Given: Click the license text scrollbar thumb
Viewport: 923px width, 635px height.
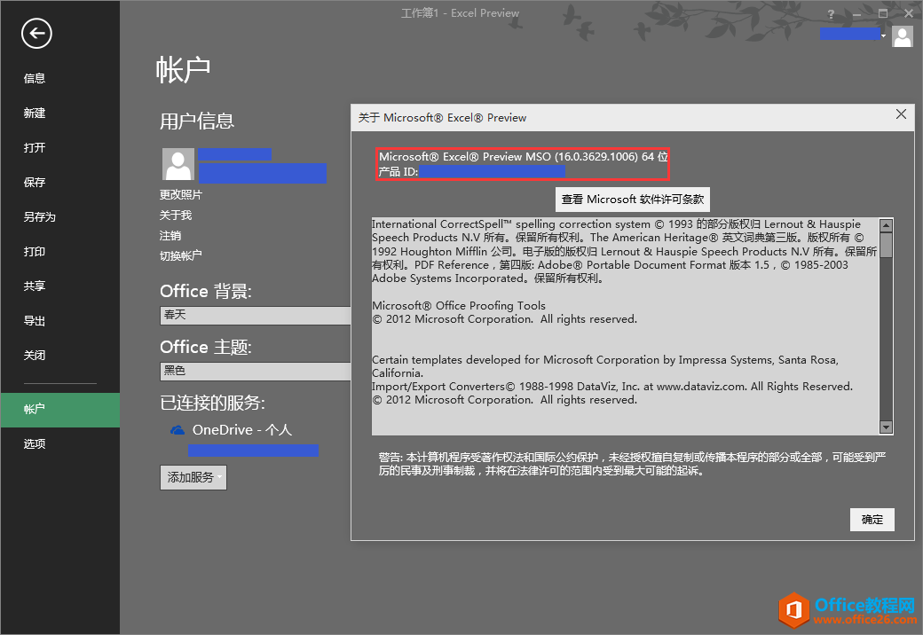Looking at the screenshot, I should [x=886, y=245].
